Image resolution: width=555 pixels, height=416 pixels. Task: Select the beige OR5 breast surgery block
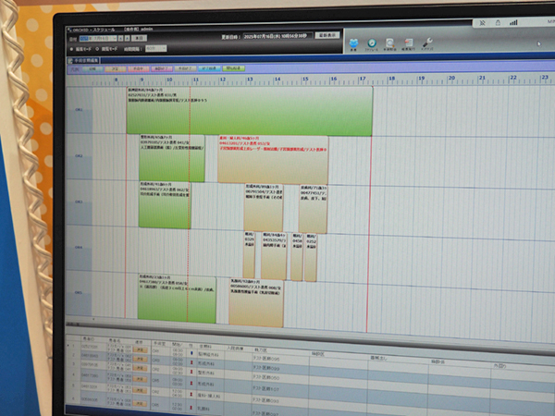click(x=256, y=303)
